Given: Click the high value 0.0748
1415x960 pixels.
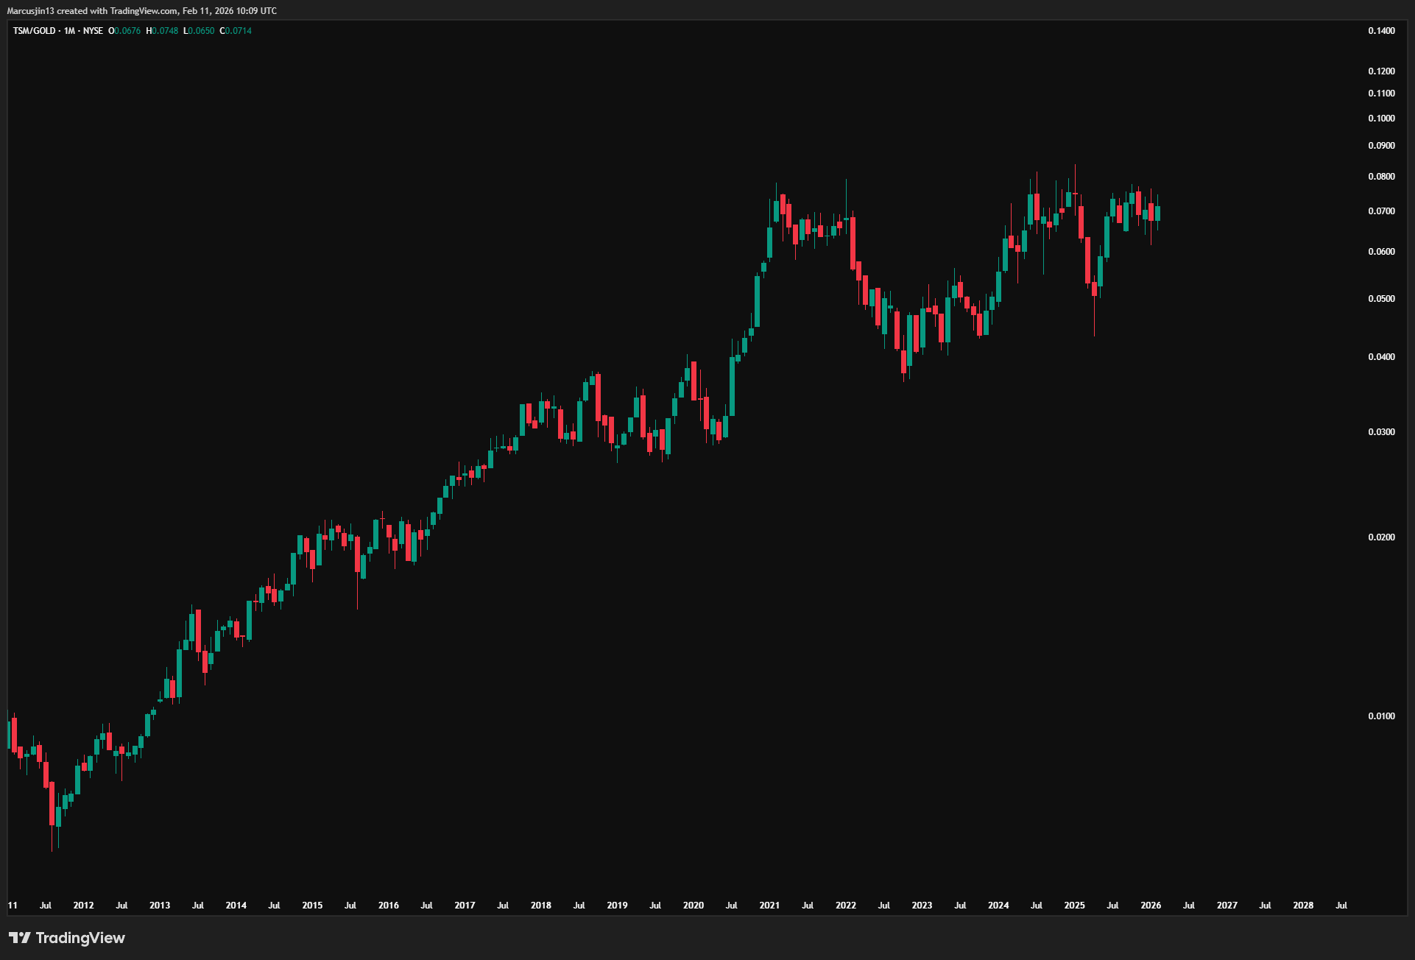Looking at the screenshot, I should (165, 31).
